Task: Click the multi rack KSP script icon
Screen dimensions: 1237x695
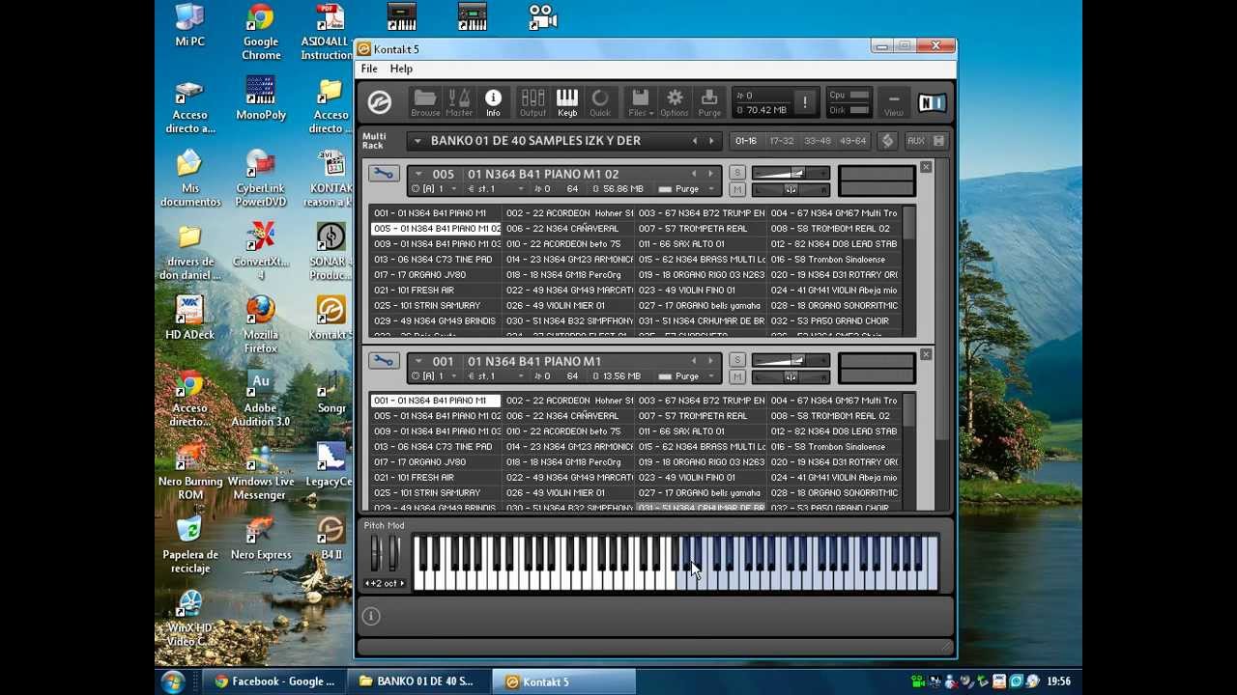Action: click(x=887, y=141)
